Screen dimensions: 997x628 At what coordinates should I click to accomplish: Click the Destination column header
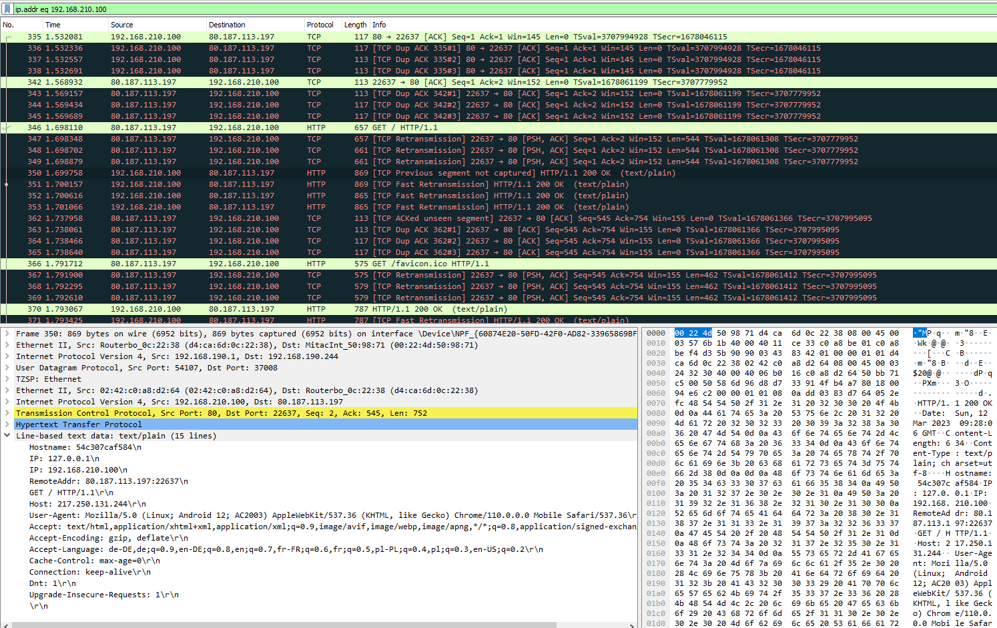click(x=227, y=25)
